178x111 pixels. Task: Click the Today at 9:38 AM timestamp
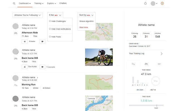point(29,80)
